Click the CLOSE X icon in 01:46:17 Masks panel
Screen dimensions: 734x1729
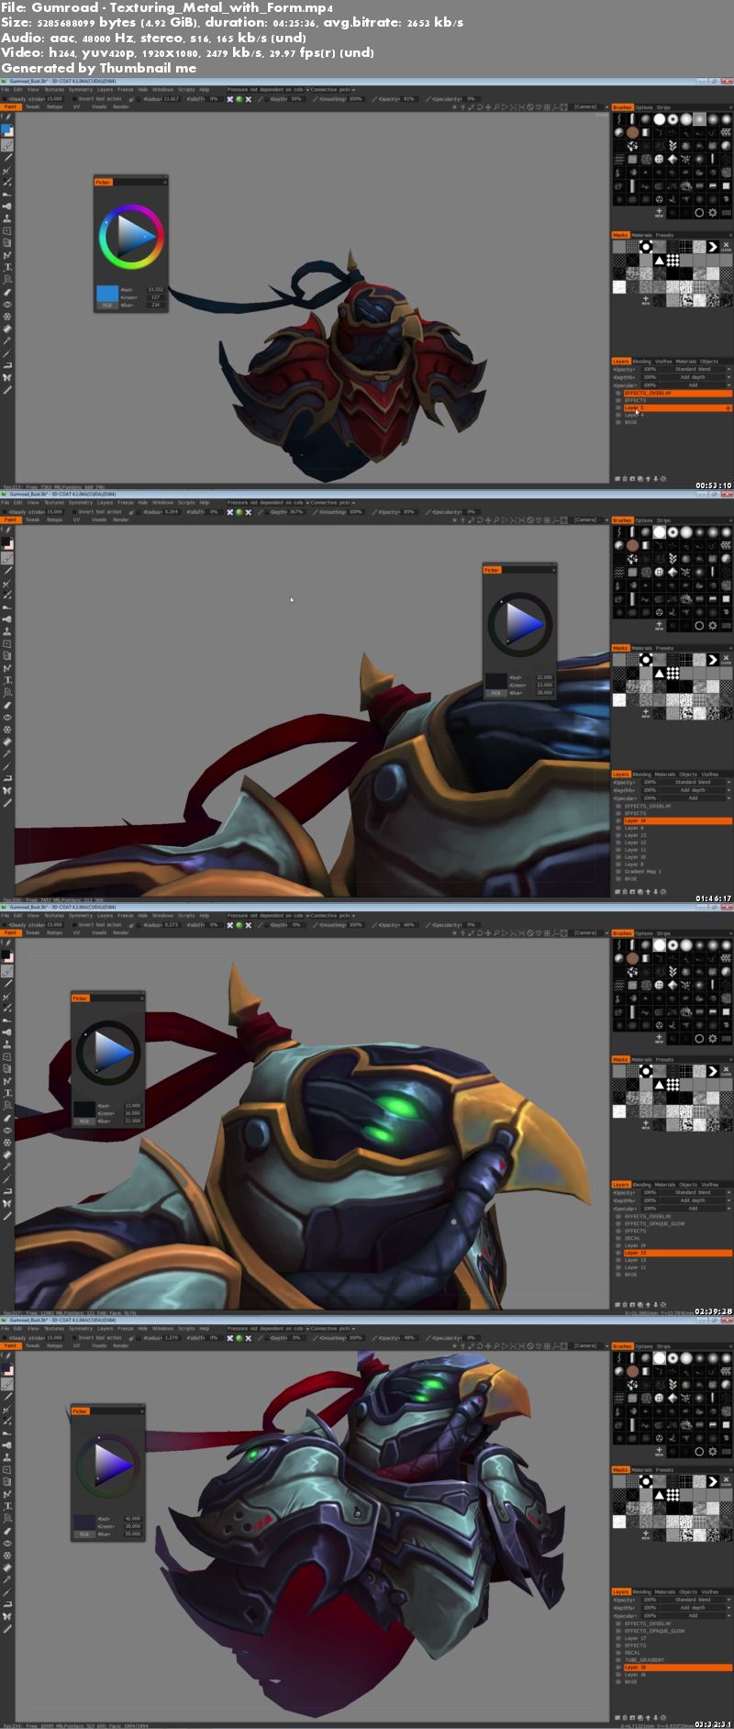tap(726, 660)
